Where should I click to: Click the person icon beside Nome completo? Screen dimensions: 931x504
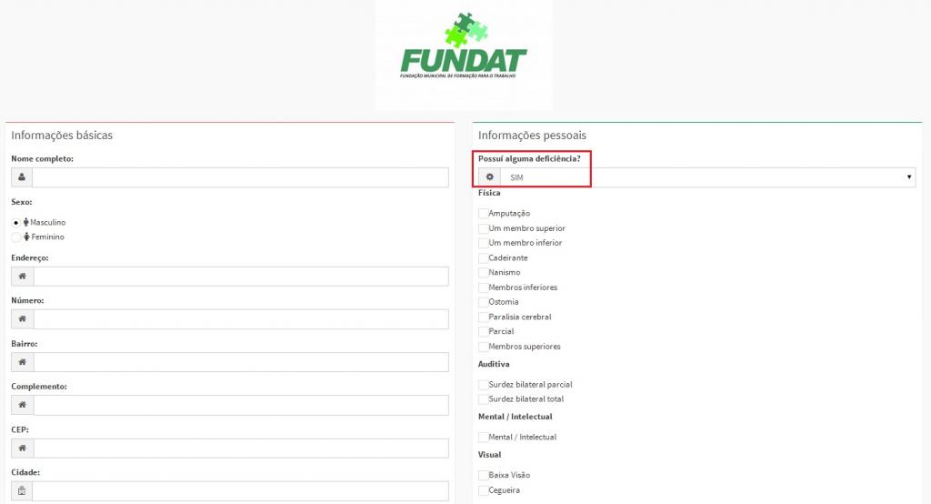(x=21, y=177)
